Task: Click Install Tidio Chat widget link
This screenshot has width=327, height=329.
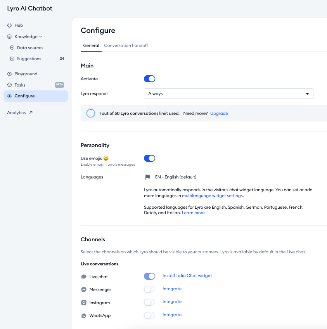Action: point(187,276)
